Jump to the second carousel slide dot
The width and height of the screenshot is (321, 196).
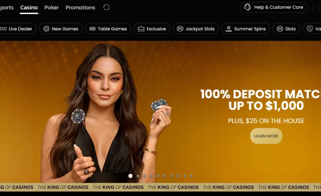[x=138, y=176]
